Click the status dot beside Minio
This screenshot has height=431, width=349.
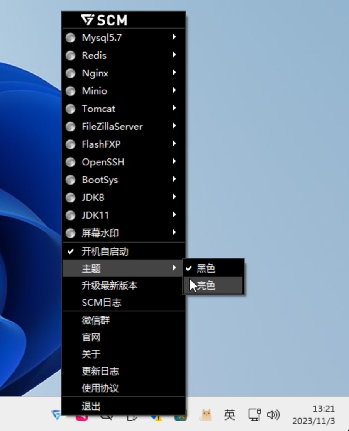(70, 91)
